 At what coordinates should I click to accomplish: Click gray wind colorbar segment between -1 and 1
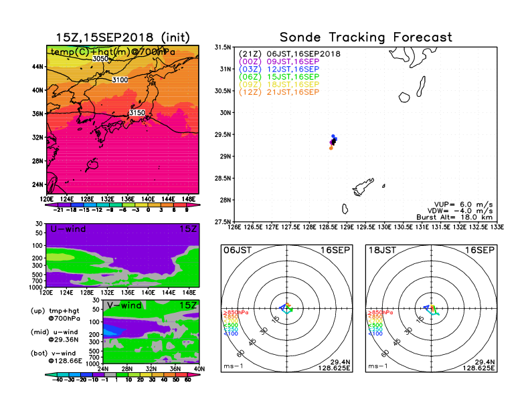tap(110, 374)
